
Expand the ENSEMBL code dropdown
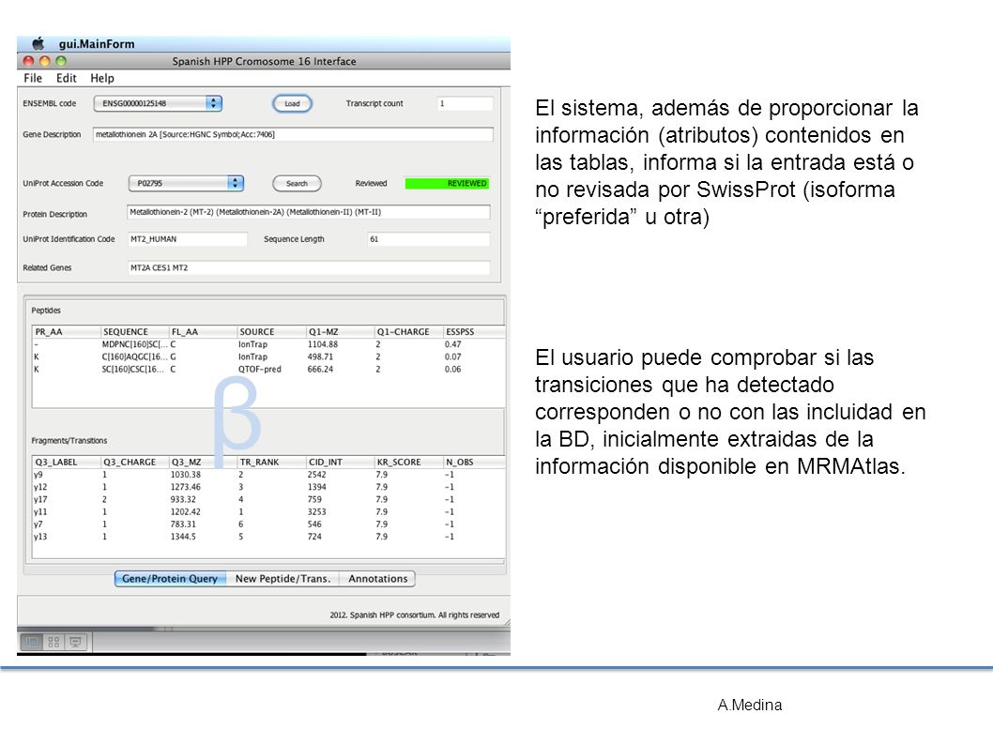click(x=158, y=103)
